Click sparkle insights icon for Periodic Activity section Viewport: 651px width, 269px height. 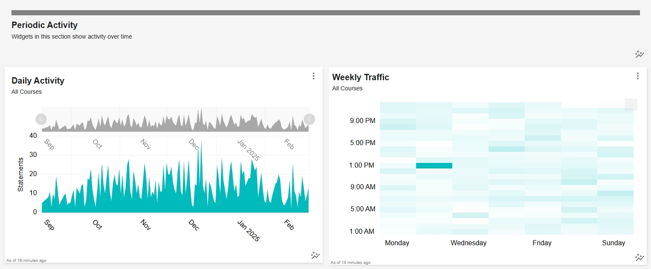[640, 54]
